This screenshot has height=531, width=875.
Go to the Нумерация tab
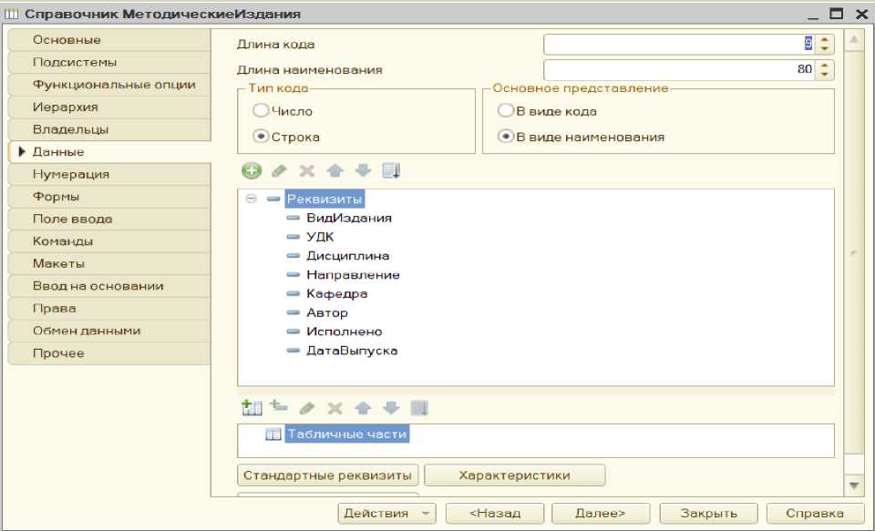110,174
